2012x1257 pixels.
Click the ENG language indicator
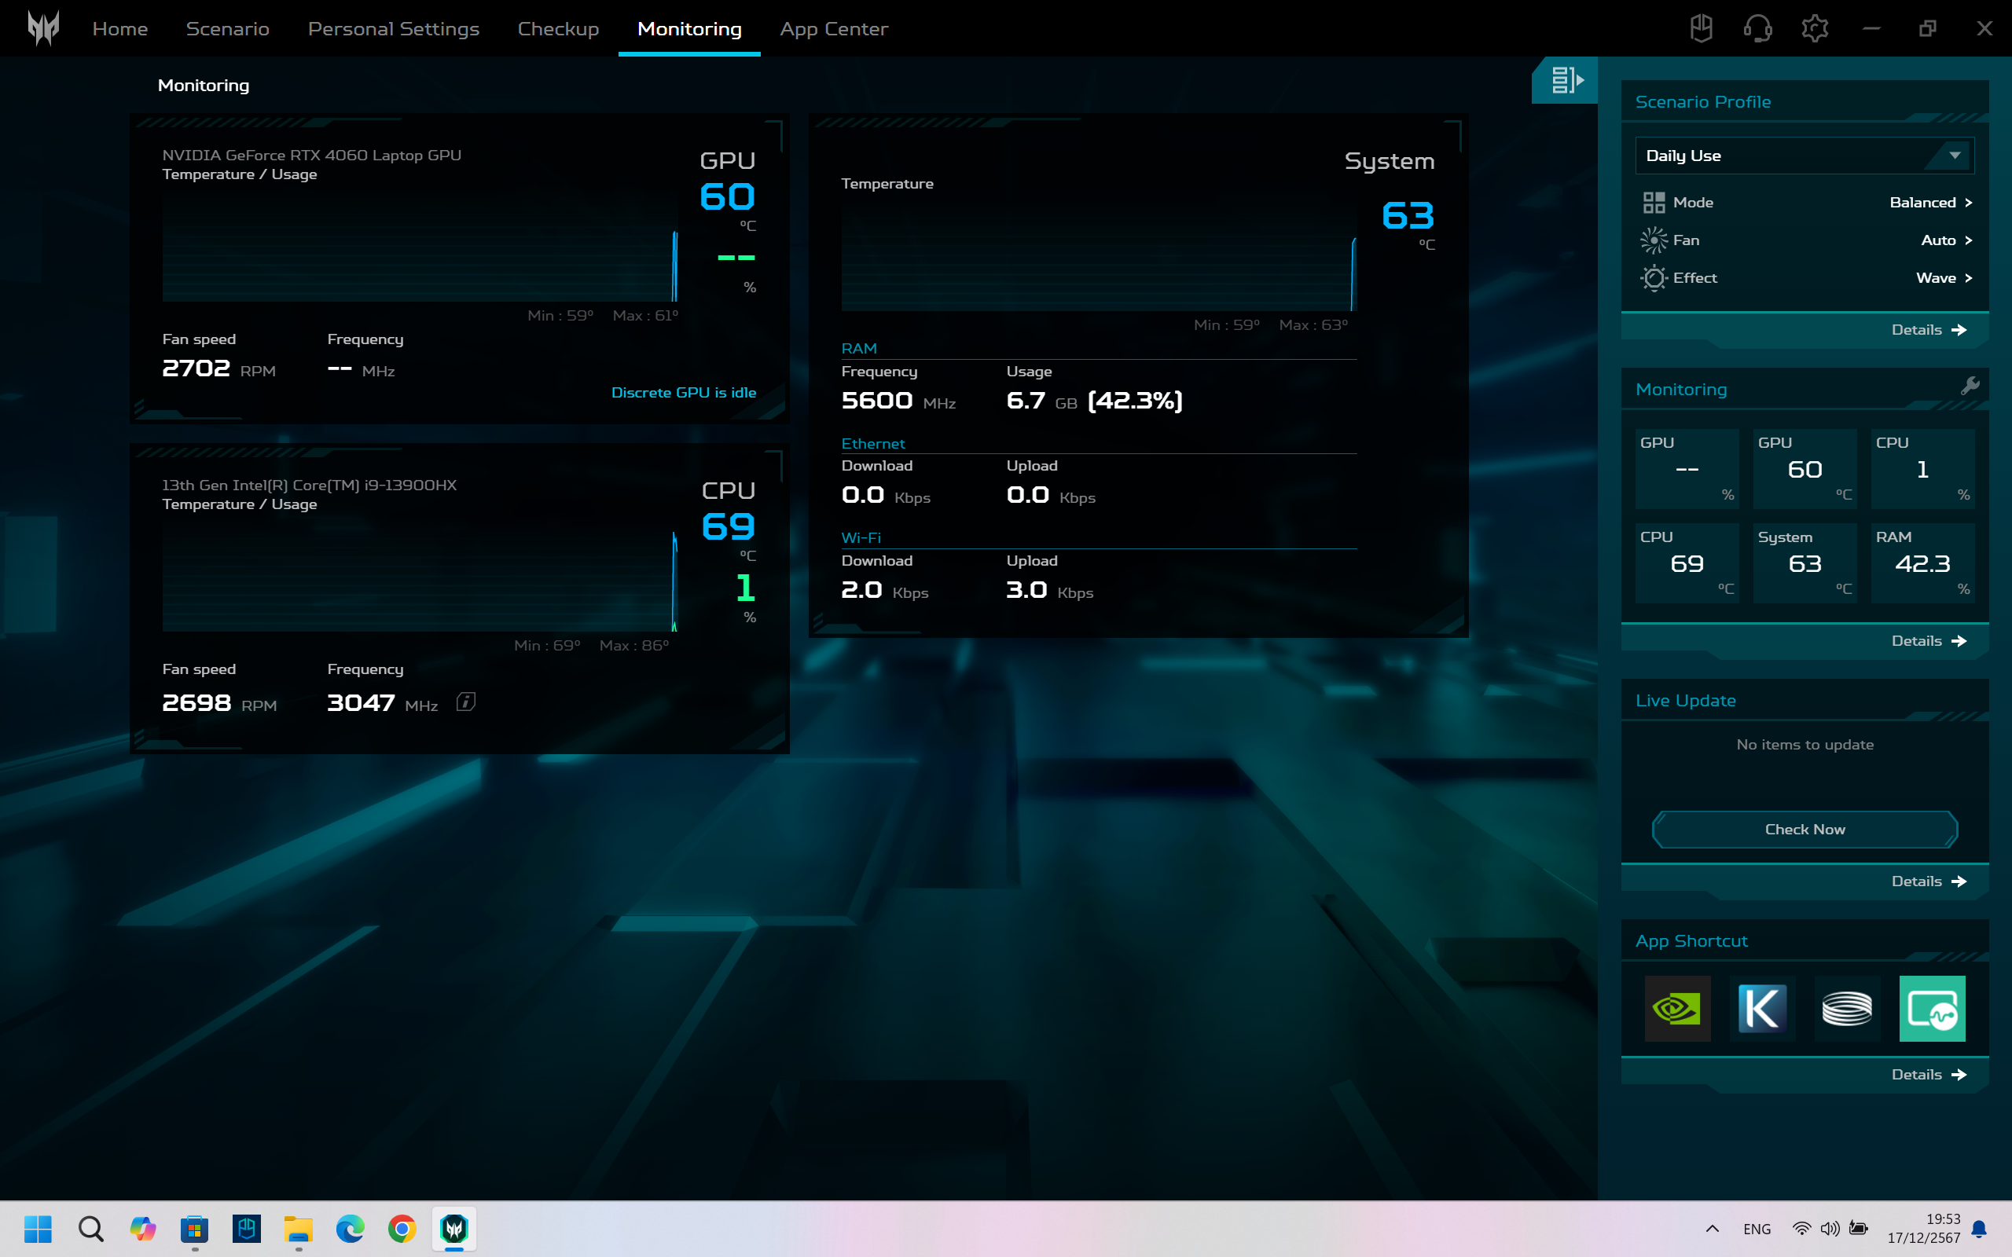[x=1757, y=1229]
